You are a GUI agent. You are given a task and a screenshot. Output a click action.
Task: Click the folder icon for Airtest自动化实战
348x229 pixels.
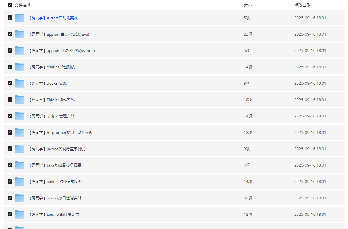pos(20,18)
